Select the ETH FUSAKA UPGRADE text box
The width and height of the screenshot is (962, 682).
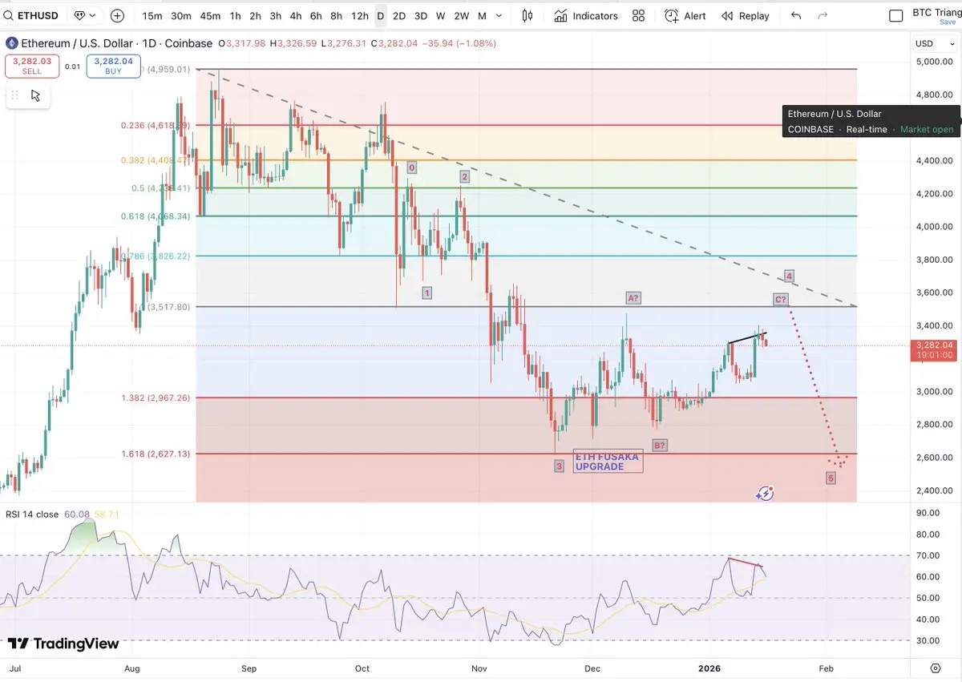click(x=608, y=461)
